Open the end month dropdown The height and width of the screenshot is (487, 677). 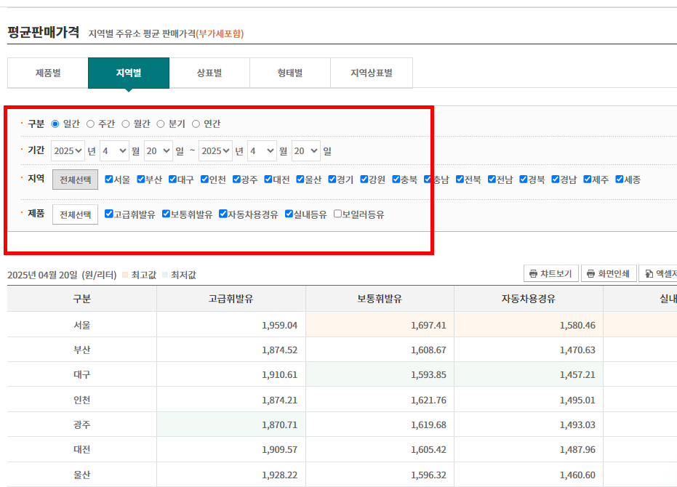click(x=263, y=150)
